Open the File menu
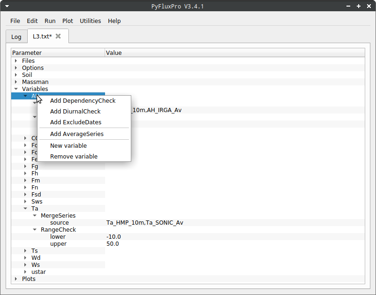This screenshot has height=295, width=376. [15, 21]
